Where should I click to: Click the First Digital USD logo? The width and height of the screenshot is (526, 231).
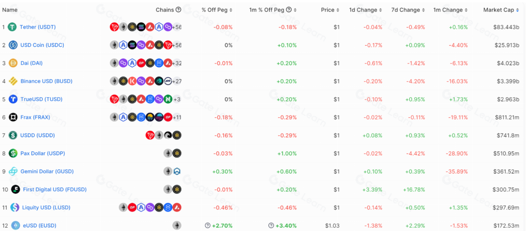pyautogui.click(x=15, y=190)
